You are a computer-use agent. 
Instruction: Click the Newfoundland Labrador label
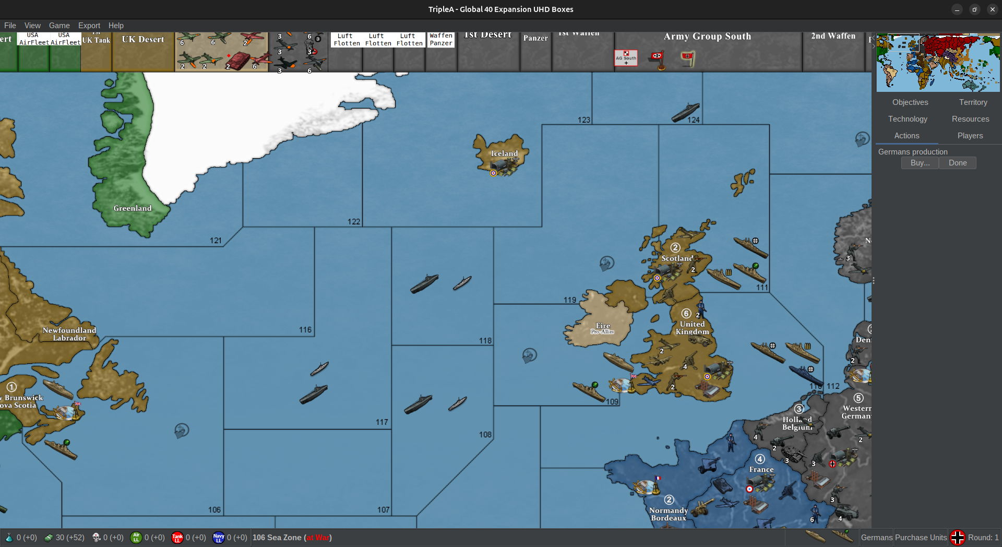tap(69, 334)
